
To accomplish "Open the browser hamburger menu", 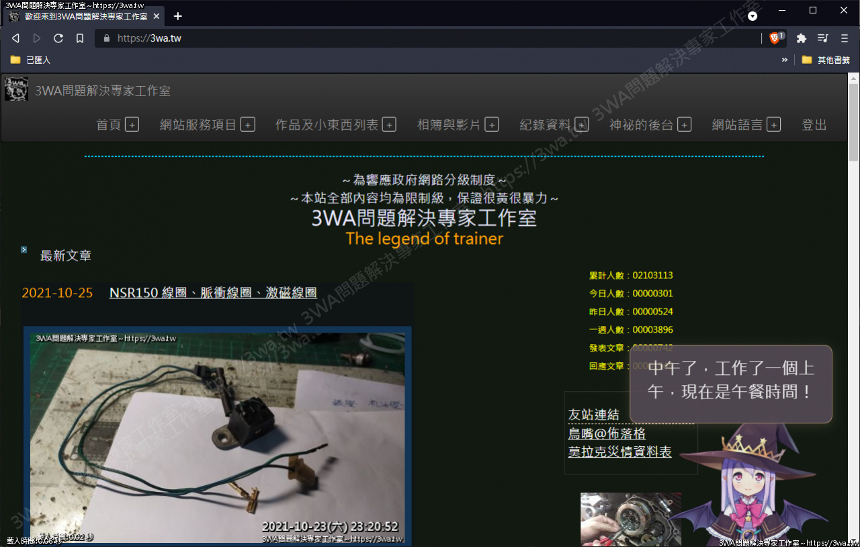I will tap(845, 38).
